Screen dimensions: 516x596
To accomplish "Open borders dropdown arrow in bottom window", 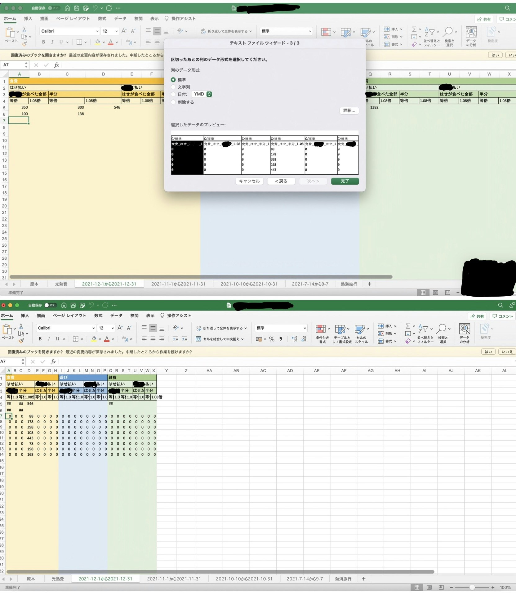I will 82,339.
